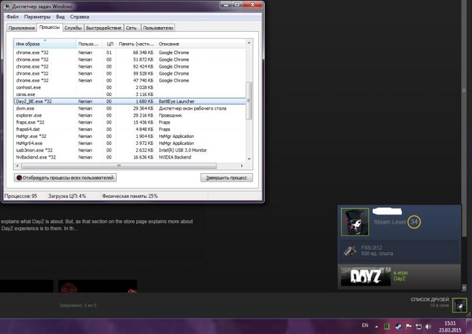This screenshot has height=334, width=472.
Task: Switch to the Быстродействие tab
Action: click(x=103, y=28)
